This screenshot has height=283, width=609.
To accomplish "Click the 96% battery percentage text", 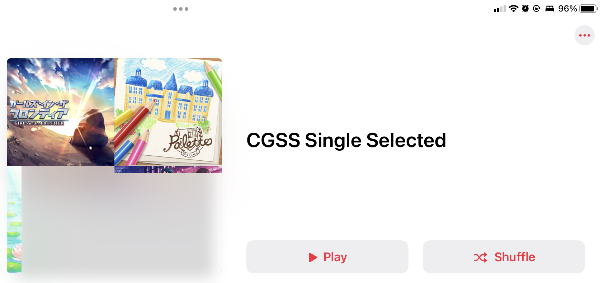I will pyautogui.click(x=567, y=9).
